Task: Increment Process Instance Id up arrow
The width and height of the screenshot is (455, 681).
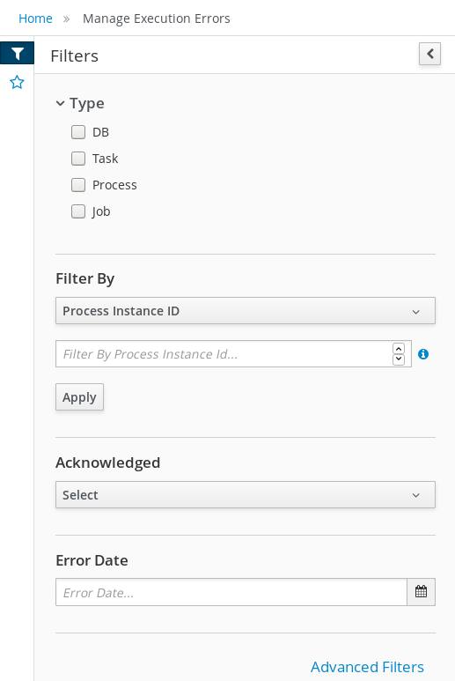Action: pyautogui.click(x=398, y=348)
